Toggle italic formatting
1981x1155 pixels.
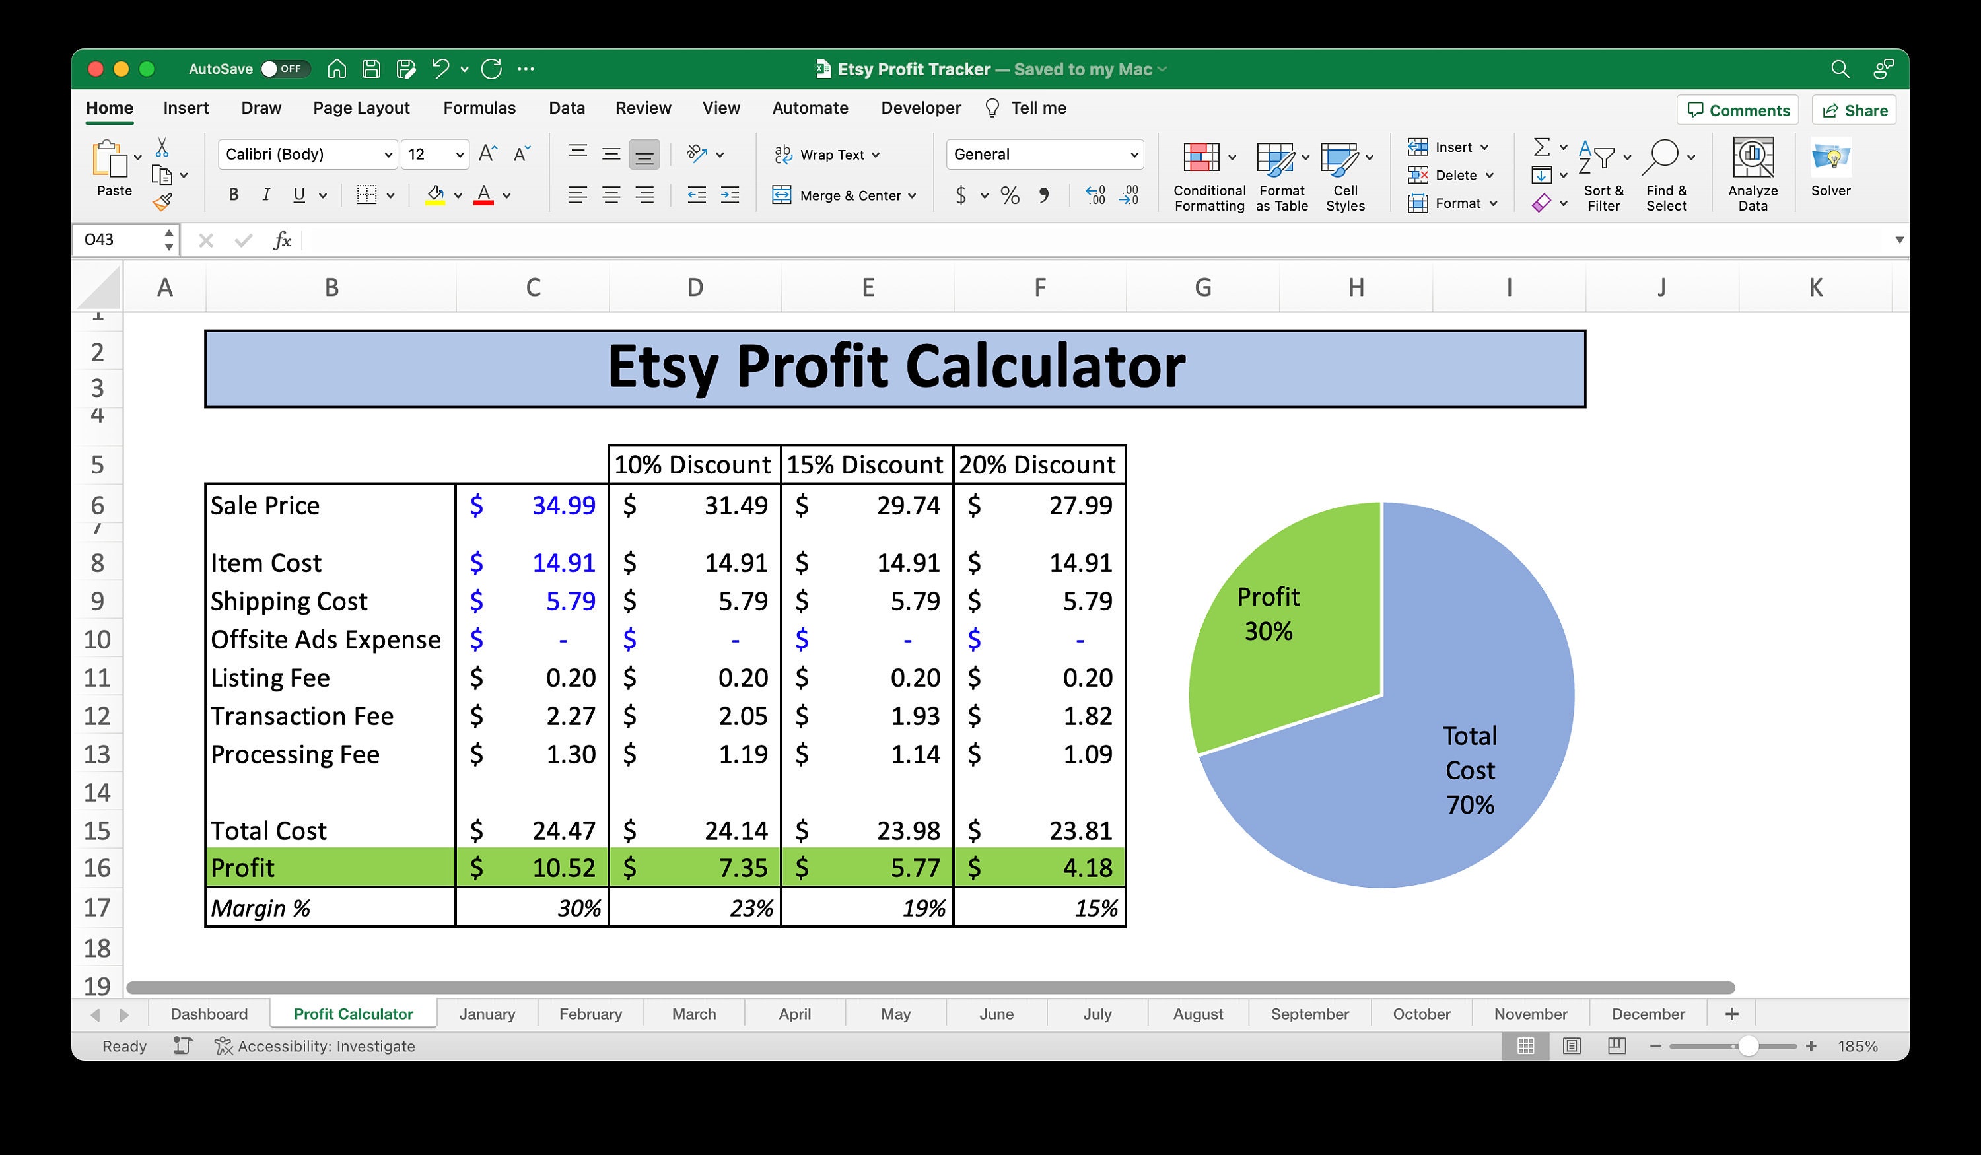pos(265,194)
